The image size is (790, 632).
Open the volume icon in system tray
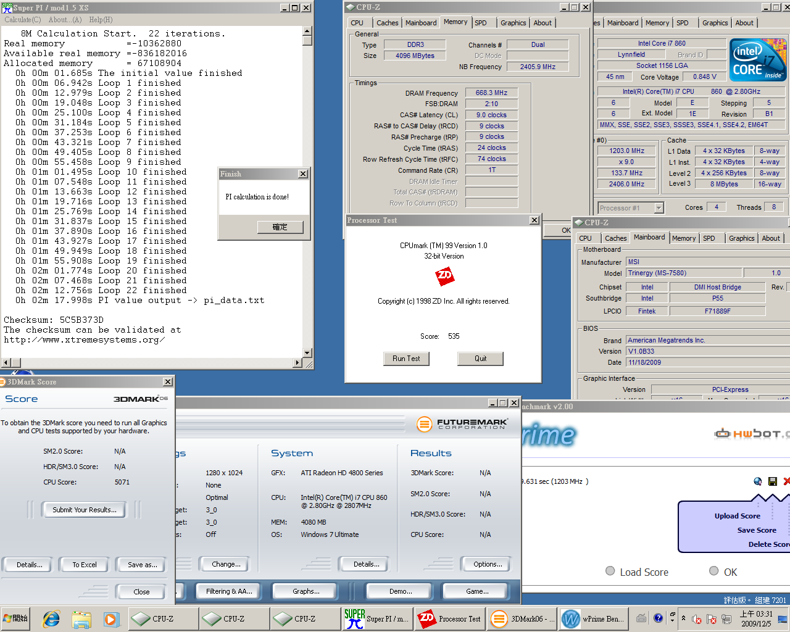point(697,618)
